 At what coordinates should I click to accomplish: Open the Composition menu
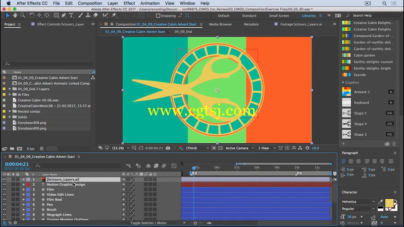90,4
